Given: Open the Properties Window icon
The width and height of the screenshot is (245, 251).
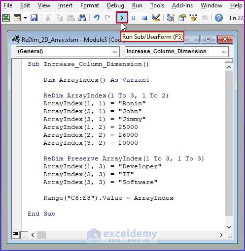Looking at the screenshot, I should pos(182,18).
